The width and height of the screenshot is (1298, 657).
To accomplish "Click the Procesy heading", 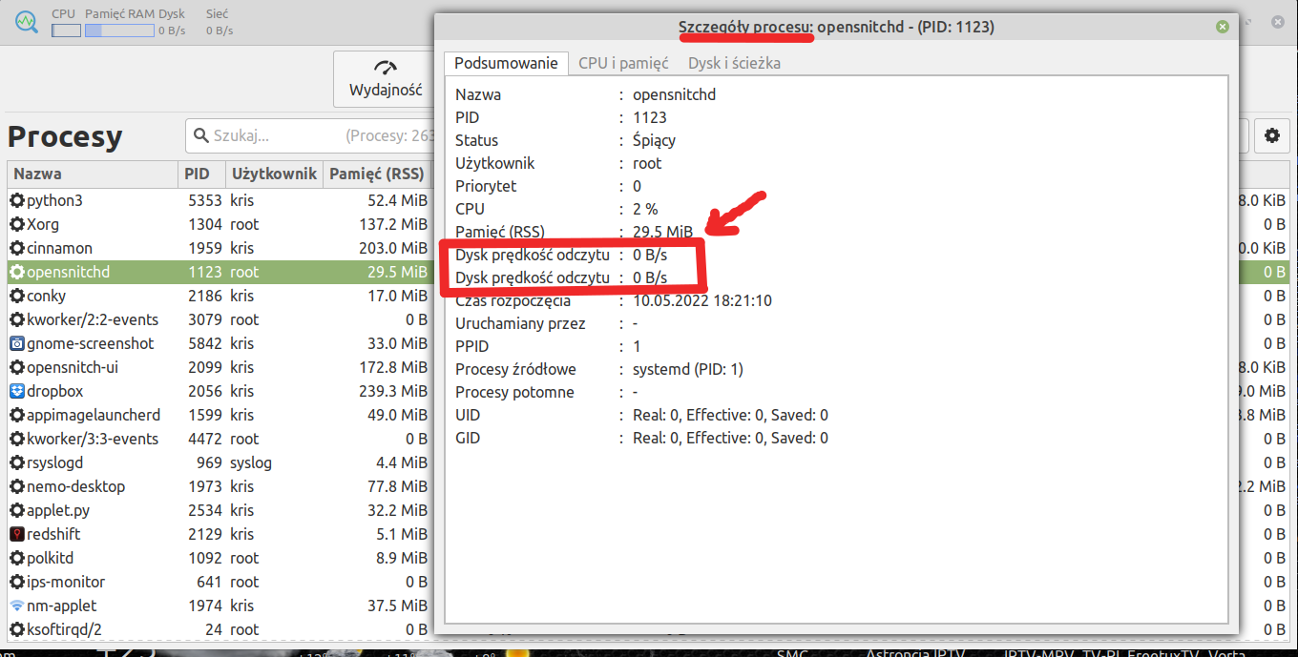I will tap(65, 136).
